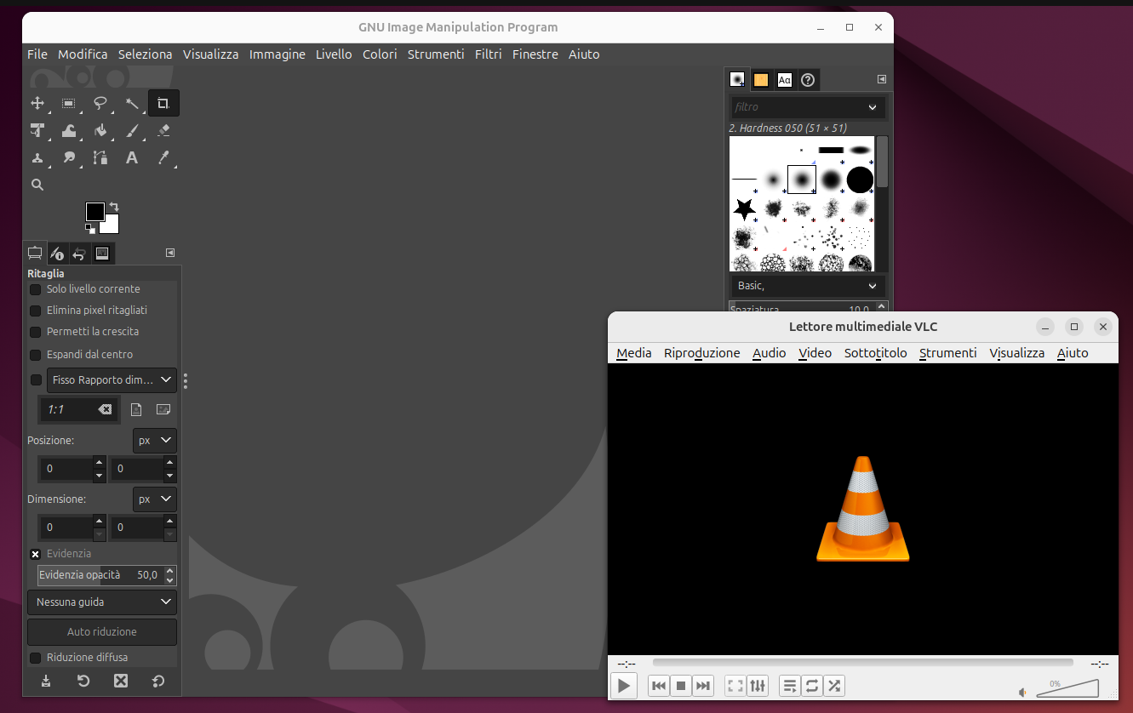Open the Riproduzione menu in VLC

pyautogui.click(x=702, y=353)
